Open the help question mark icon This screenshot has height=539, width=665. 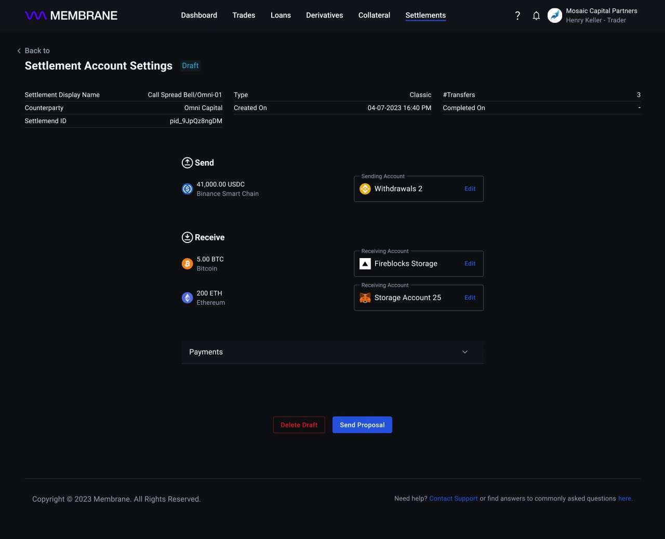[x=517, y=16]
